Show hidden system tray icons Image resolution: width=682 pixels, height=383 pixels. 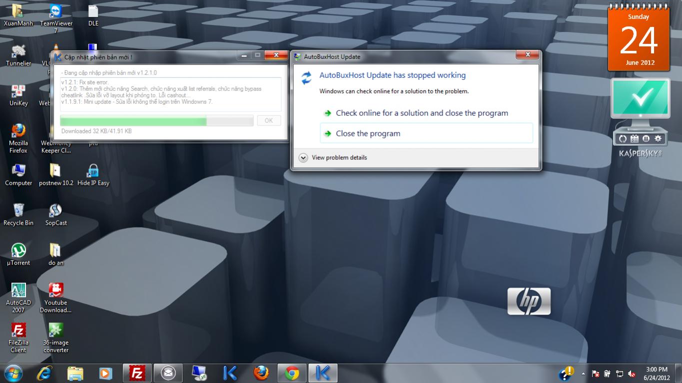583,373
